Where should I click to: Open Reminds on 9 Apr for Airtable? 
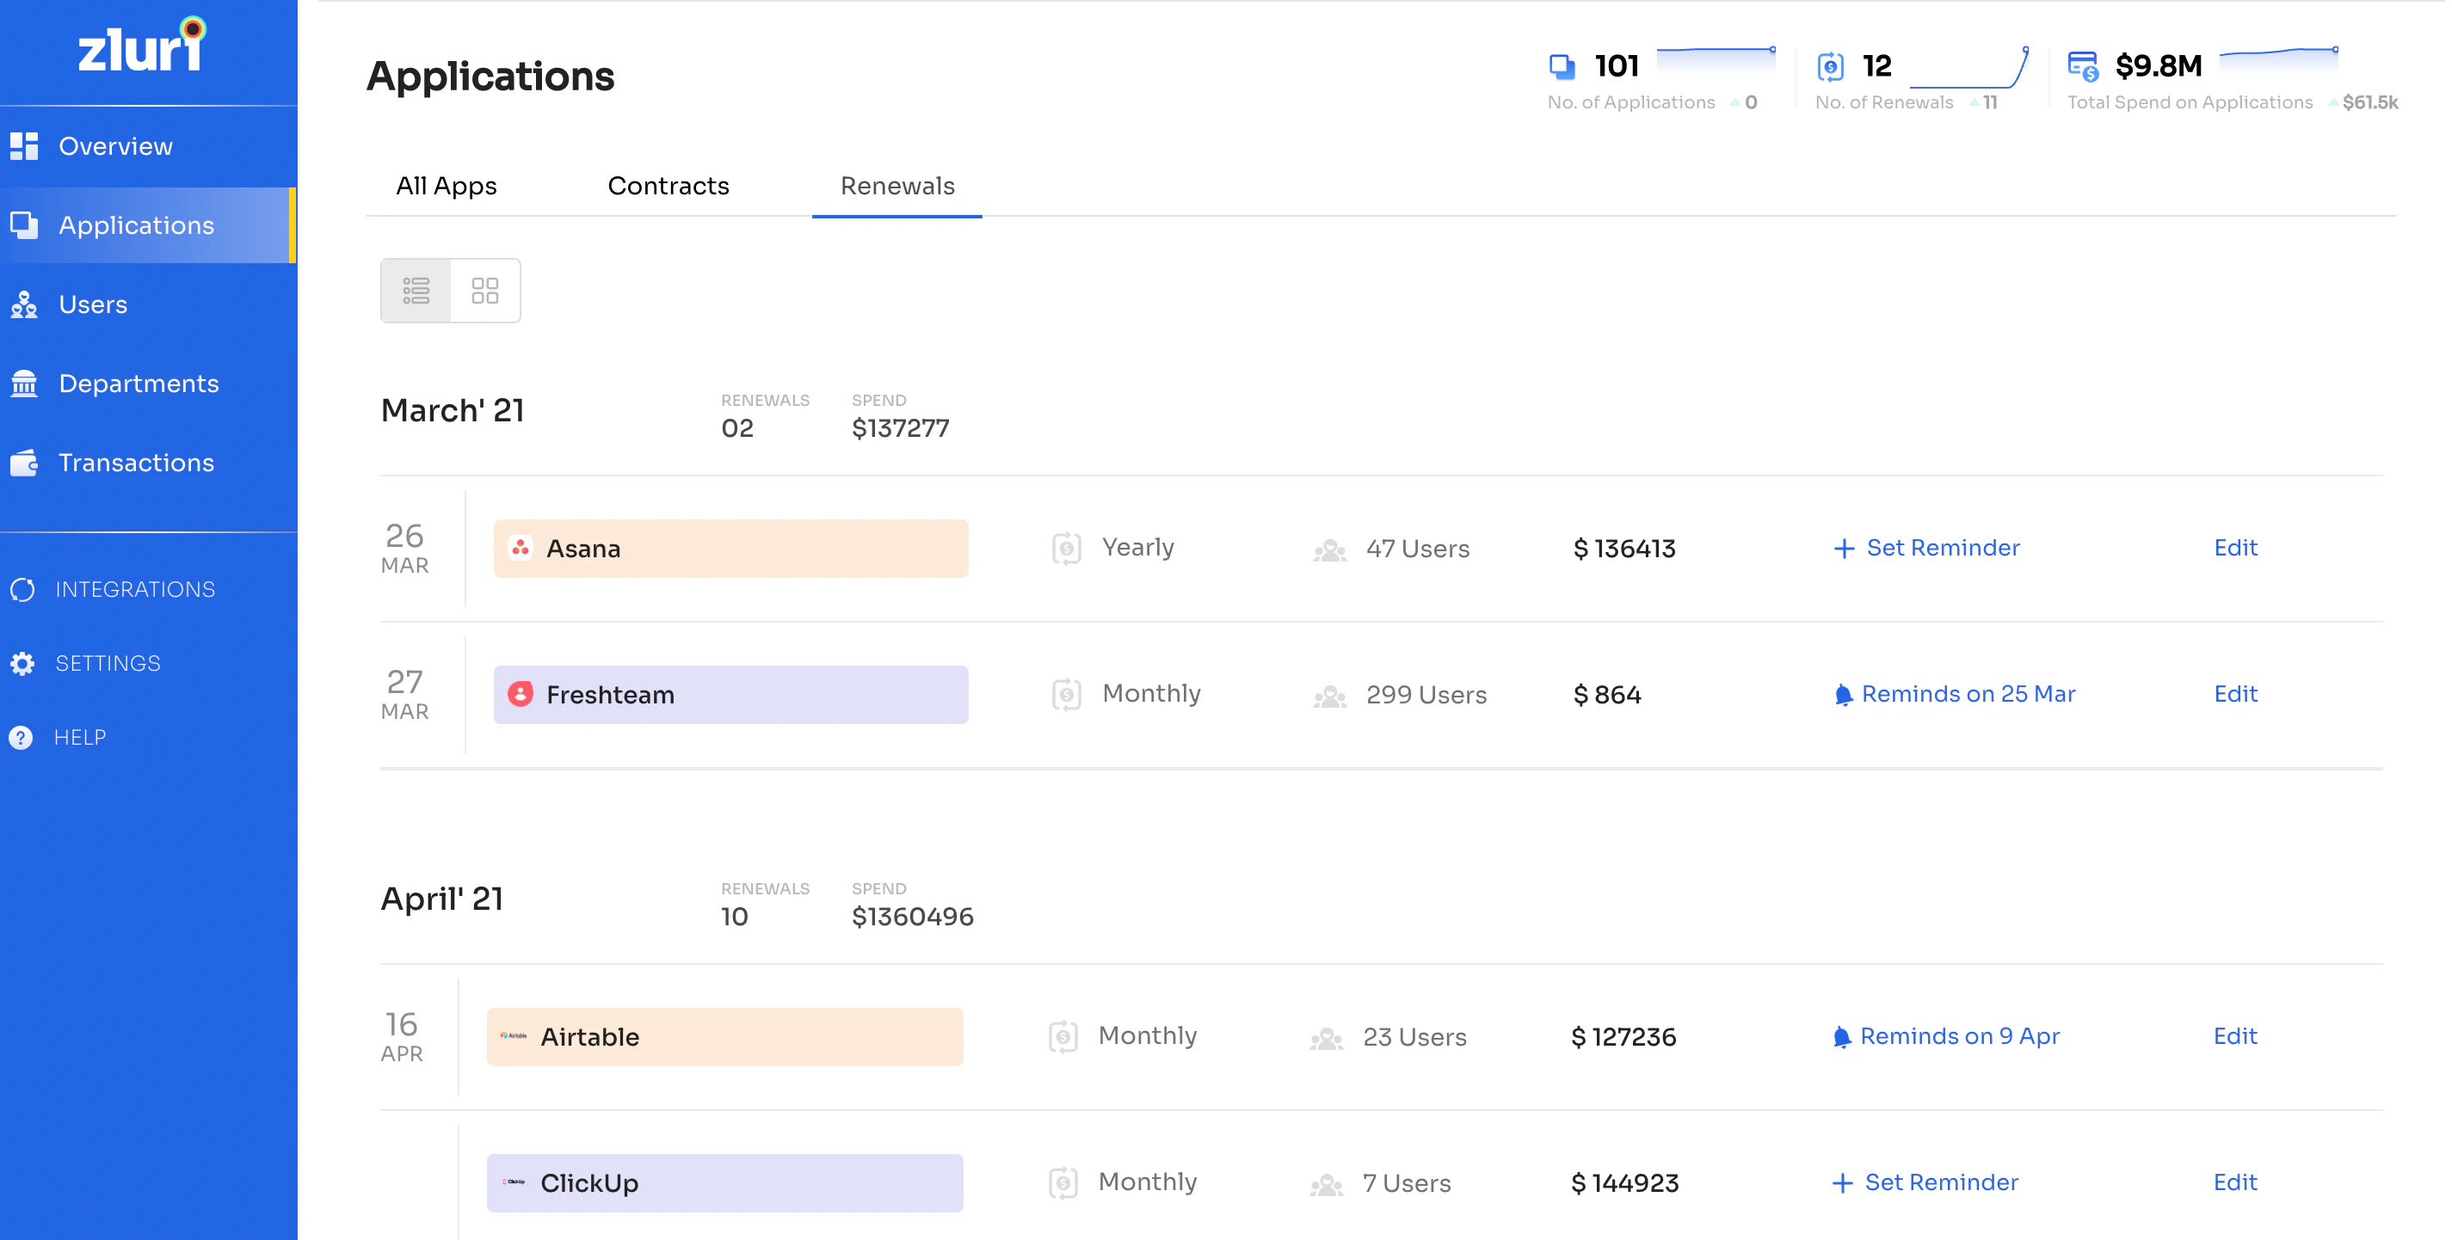pyautogui.click(x=1945, y=1035)
